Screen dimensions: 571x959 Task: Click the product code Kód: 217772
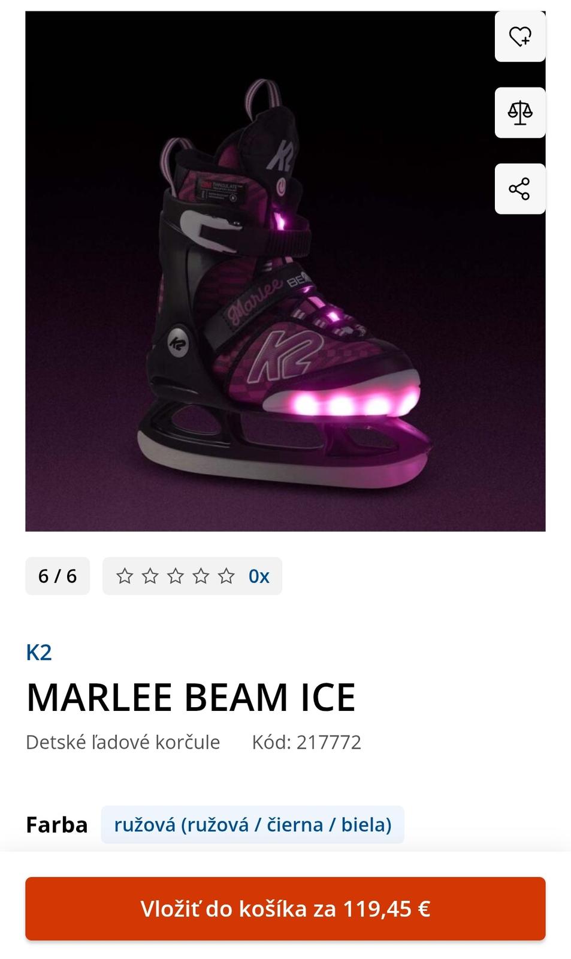(307, 742)
